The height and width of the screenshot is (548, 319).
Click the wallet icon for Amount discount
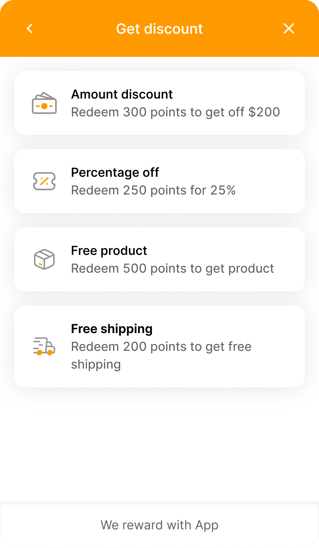point(44,103)
